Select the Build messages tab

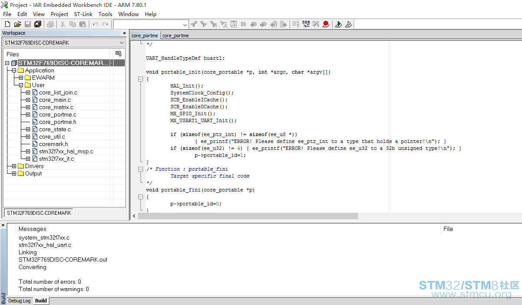point(41,301)
